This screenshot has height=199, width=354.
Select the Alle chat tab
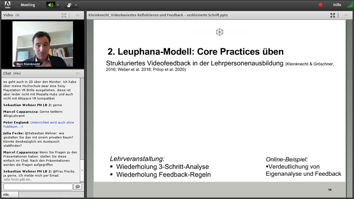click(10, 194)
